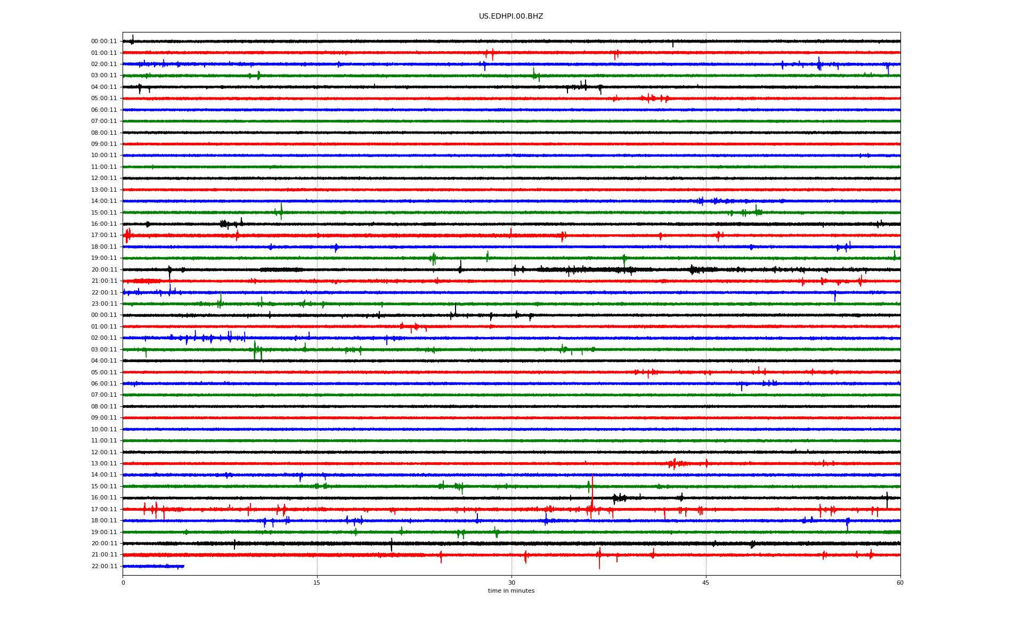Click the plot title US.EDHPI.00.BHZ

tap(511, 17)
